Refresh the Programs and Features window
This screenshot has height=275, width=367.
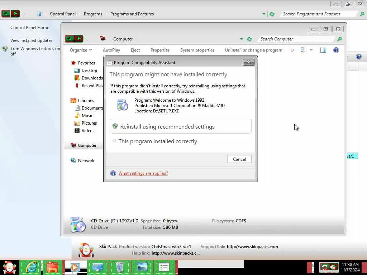pyautogui.click(x=272, y=14)
